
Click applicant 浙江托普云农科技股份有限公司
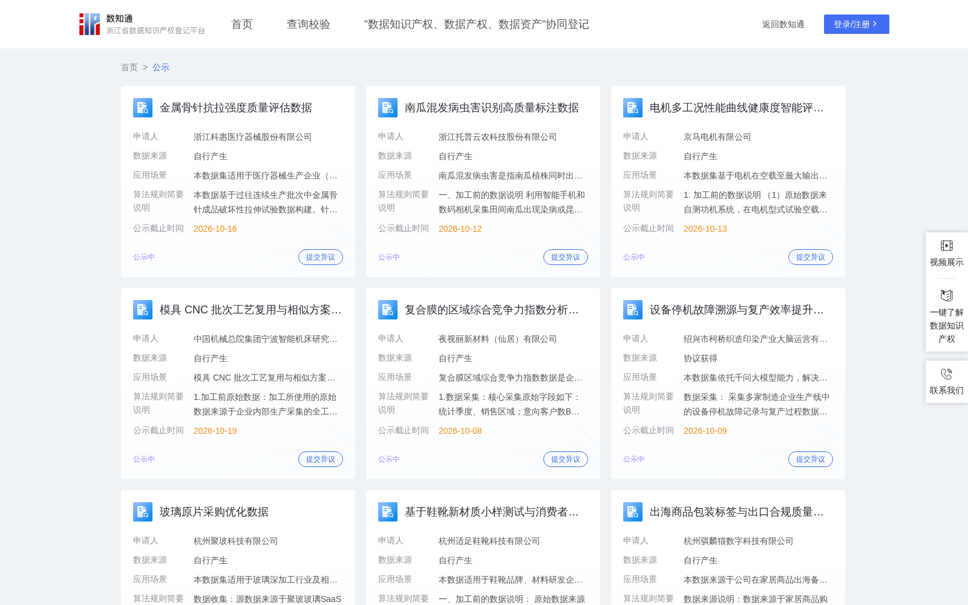(x=498, y=137)
